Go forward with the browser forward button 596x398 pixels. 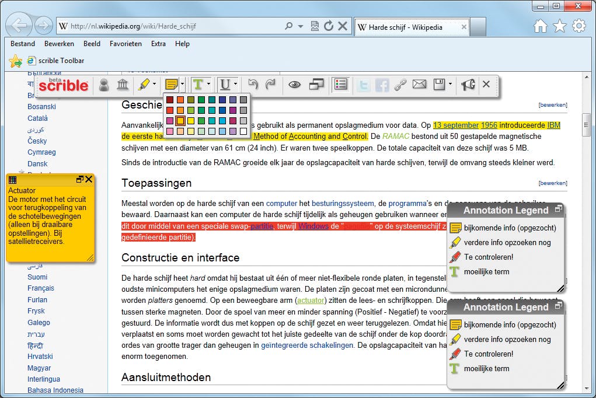(x=44, y=26)
